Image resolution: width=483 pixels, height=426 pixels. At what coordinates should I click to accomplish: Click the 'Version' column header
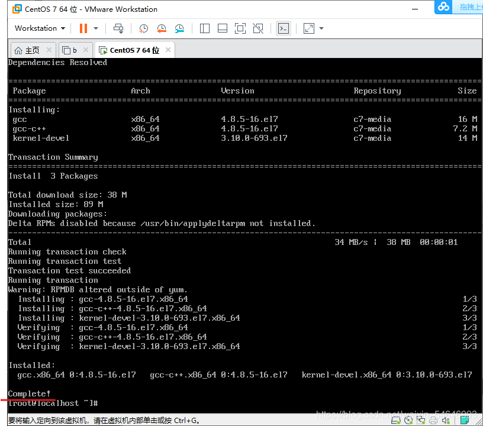pyautogui.click(x=237, y=91)
